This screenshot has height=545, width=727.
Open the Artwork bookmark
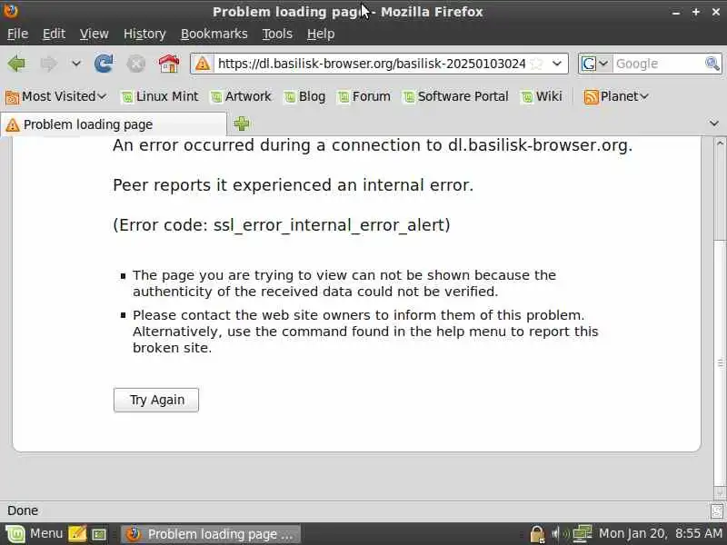[241, 96]
